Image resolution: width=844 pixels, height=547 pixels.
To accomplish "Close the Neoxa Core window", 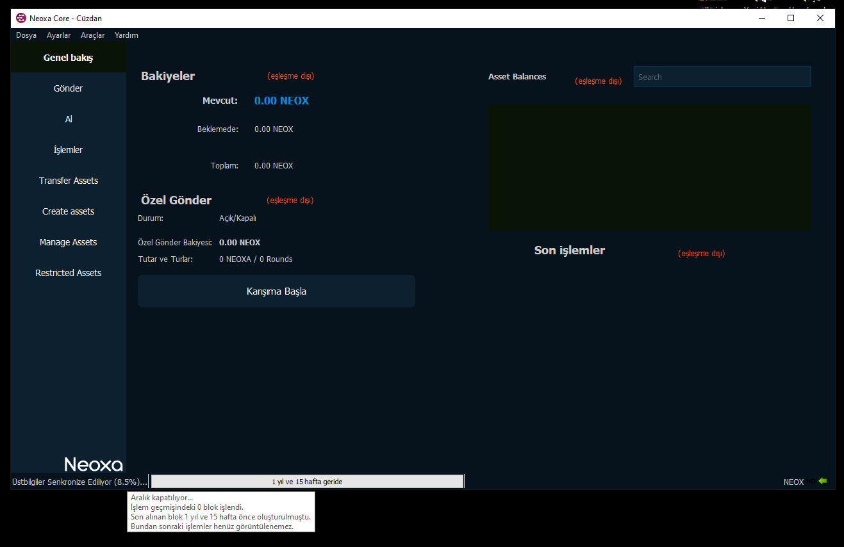I will coord(820,19).
